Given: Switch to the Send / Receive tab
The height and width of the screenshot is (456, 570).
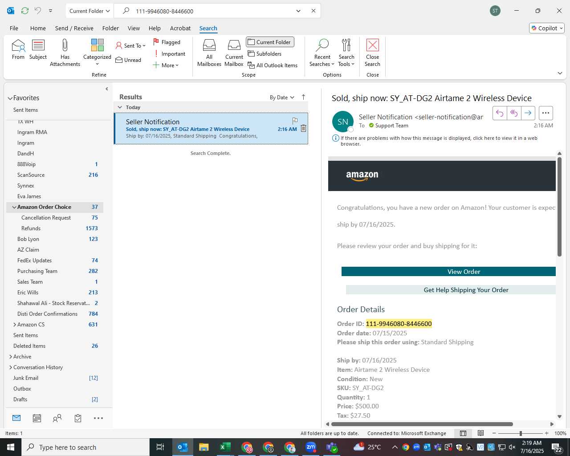Looking at the screenshot, I should tap(74, 28).
